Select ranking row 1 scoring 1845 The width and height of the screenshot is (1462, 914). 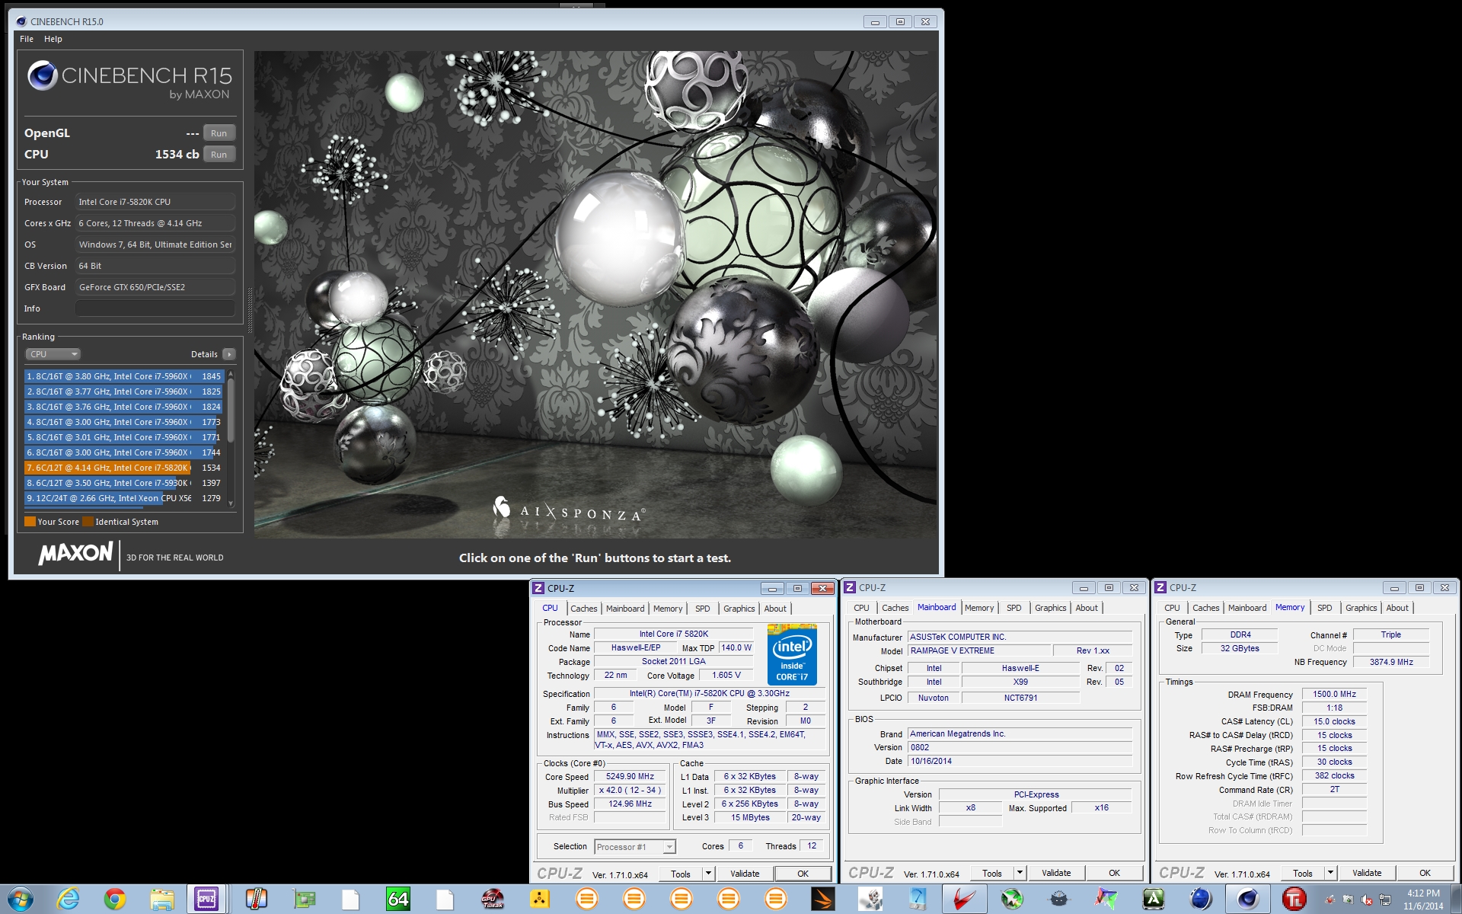[x=123, y=376]
